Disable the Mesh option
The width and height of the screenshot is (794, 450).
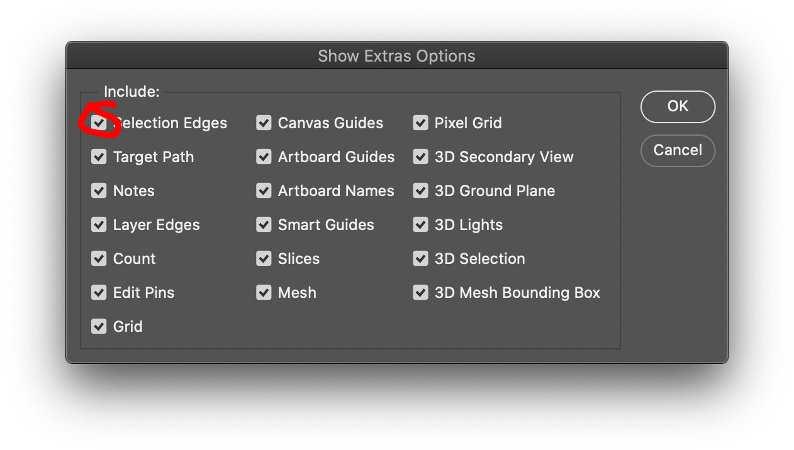coord(264,292)
